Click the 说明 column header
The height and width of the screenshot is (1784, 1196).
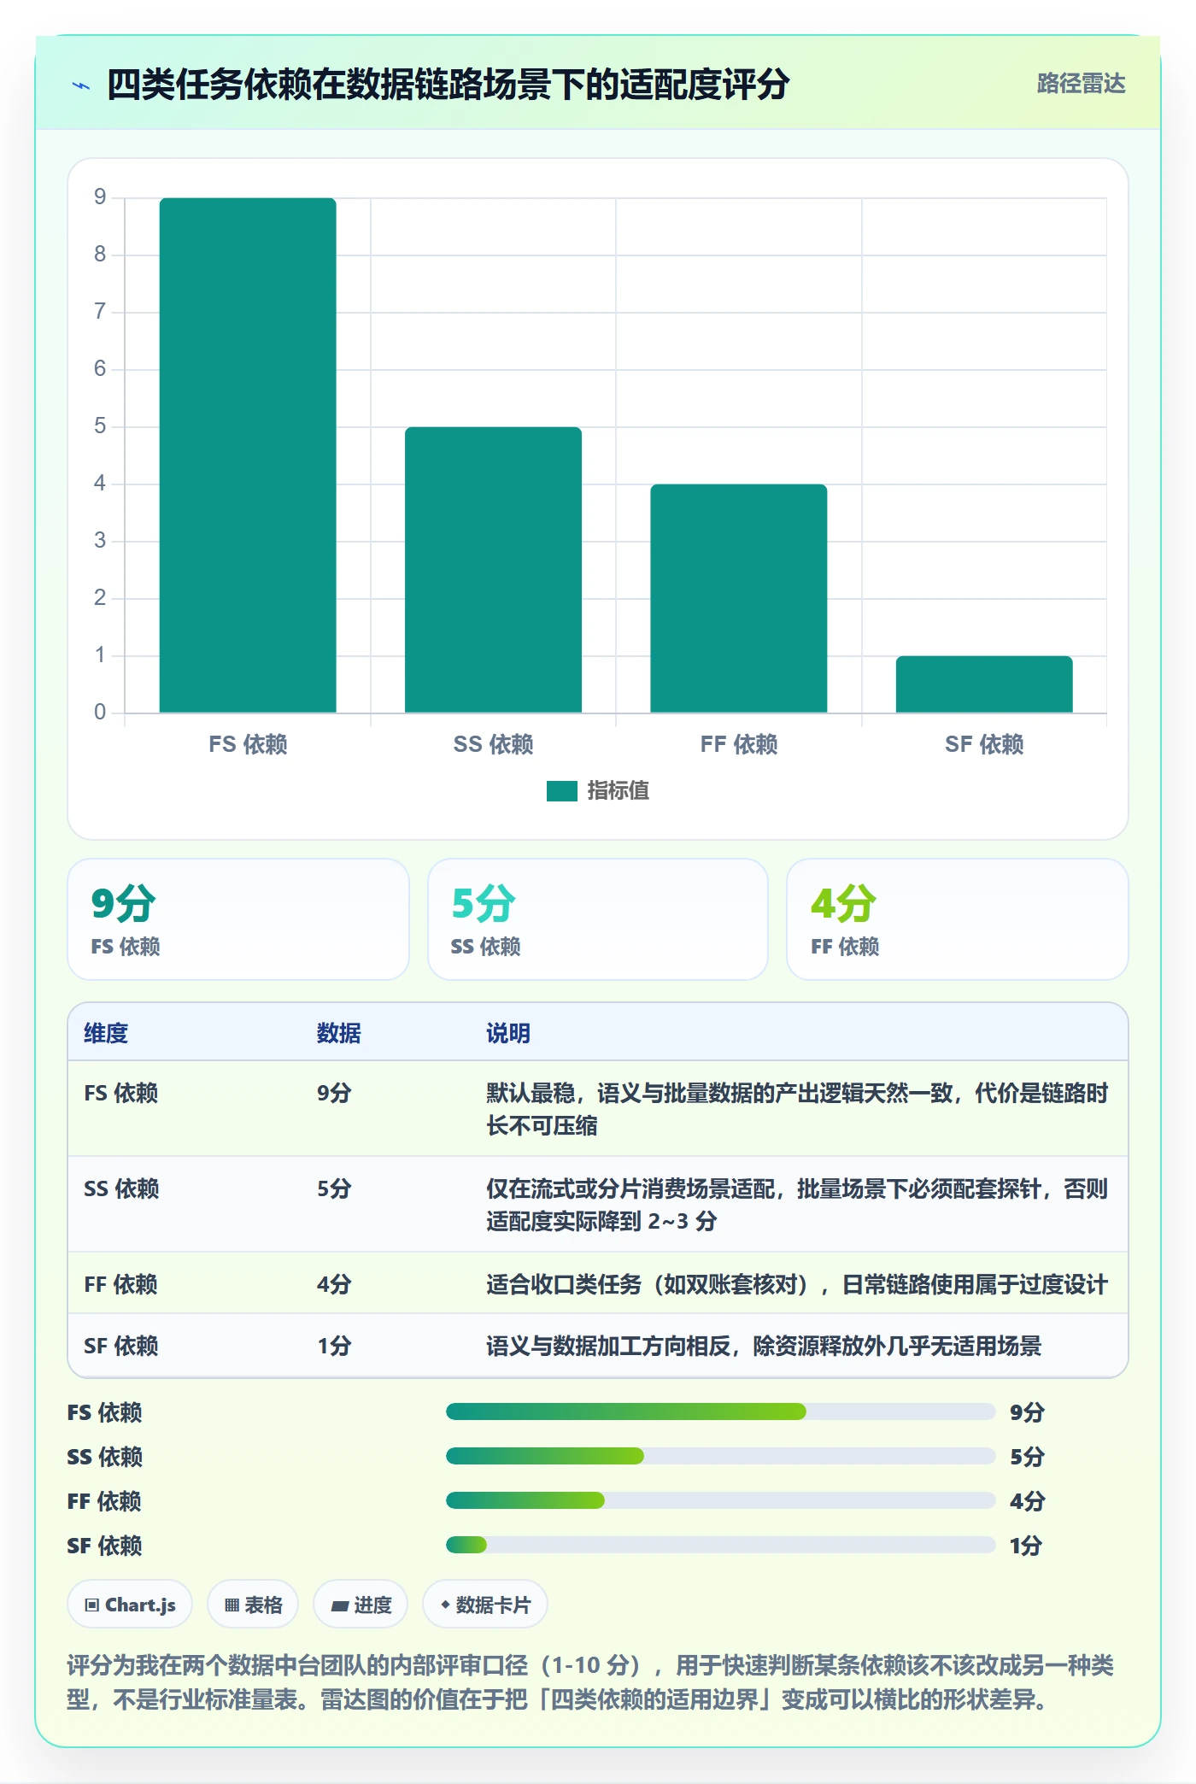click(508, 1033)
